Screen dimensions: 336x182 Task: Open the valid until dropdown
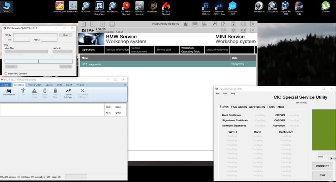(62, 52)
